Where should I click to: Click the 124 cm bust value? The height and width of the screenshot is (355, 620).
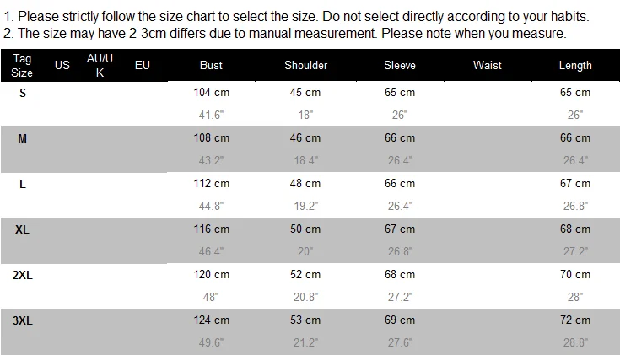[x=212, y=320]
